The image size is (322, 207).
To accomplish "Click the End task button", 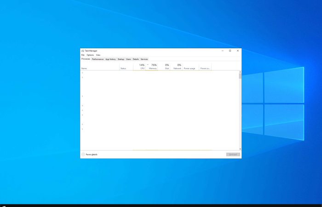I will click(x=233, y=155).
